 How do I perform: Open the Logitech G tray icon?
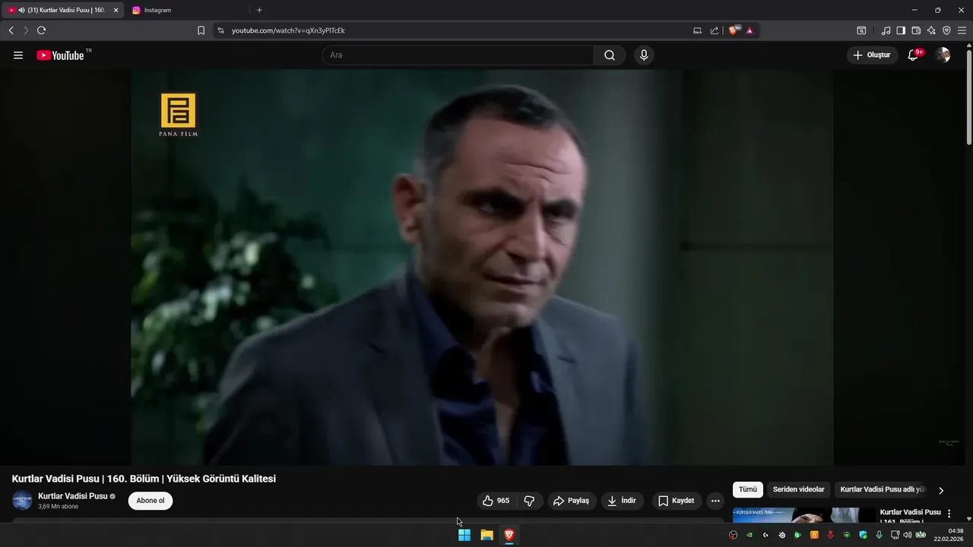(x=765, y=535)
